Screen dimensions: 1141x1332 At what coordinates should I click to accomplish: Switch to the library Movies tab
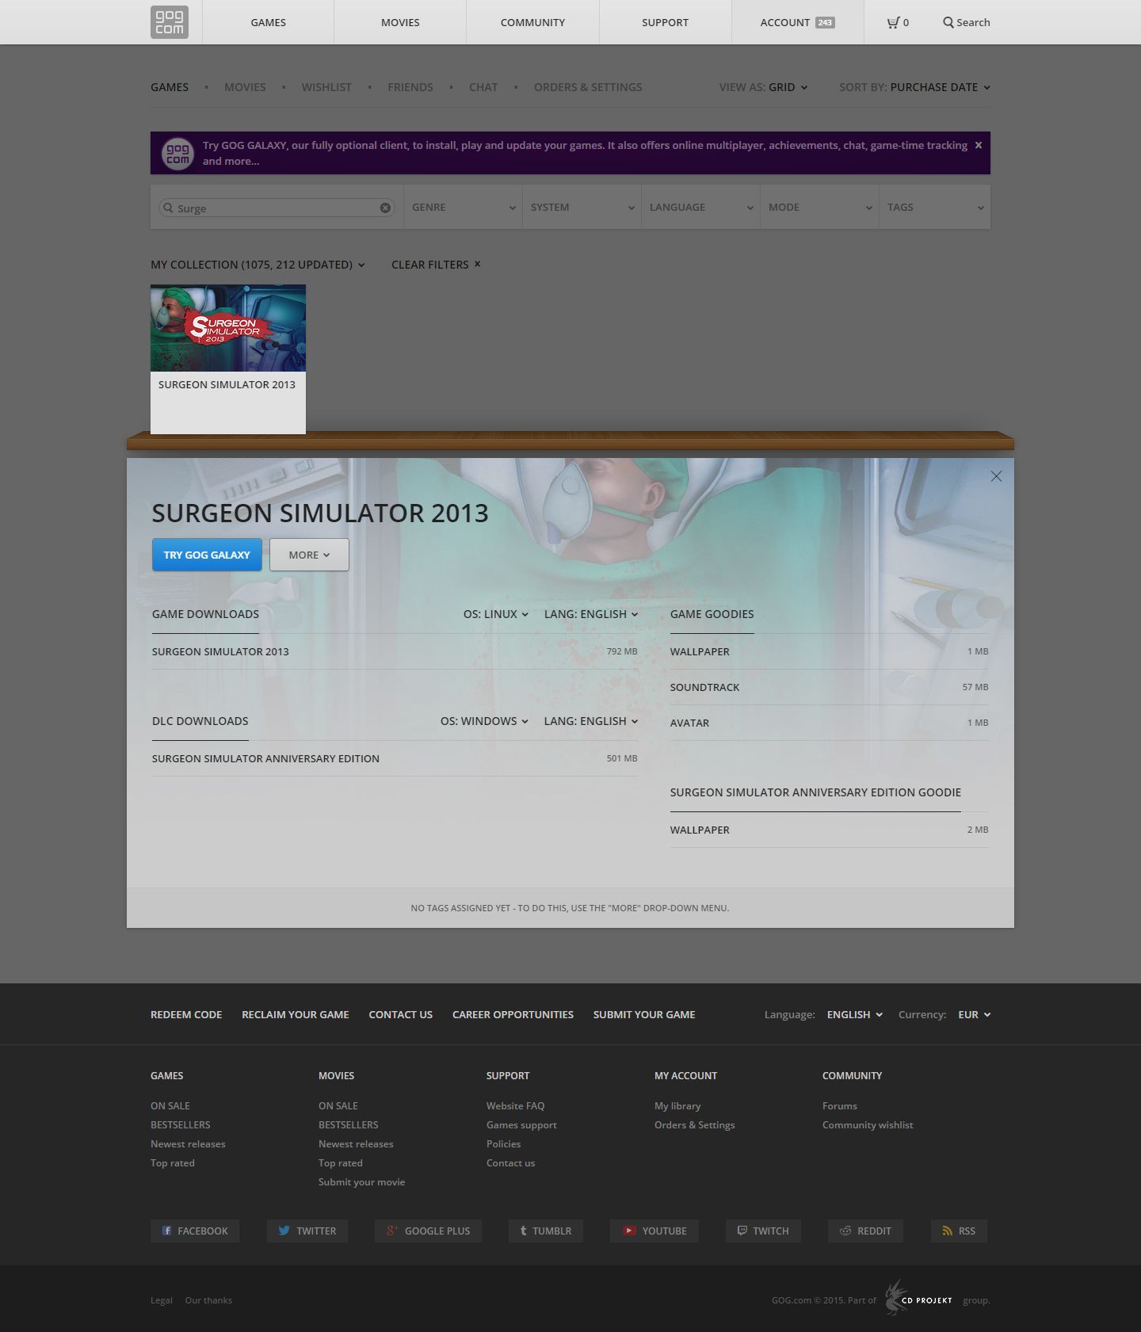click(245, 87)
